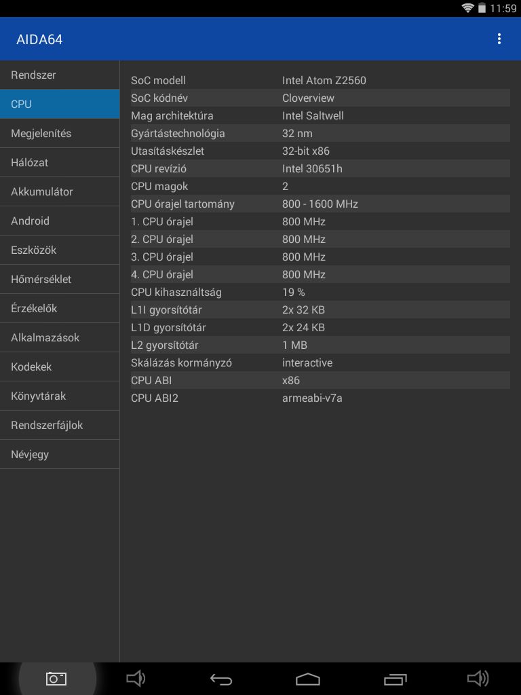Select the CPU ABI2 label

pos(154,398)
